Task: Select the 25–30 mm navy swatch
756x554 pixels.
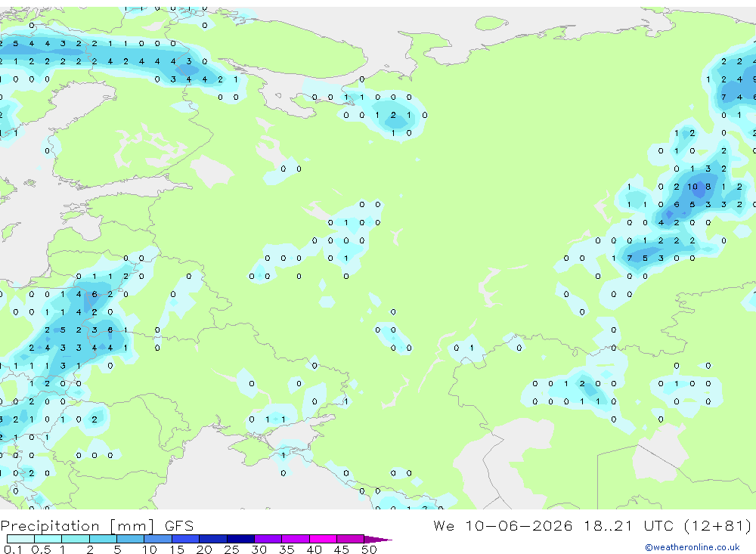Action: (x=240, y=539)
